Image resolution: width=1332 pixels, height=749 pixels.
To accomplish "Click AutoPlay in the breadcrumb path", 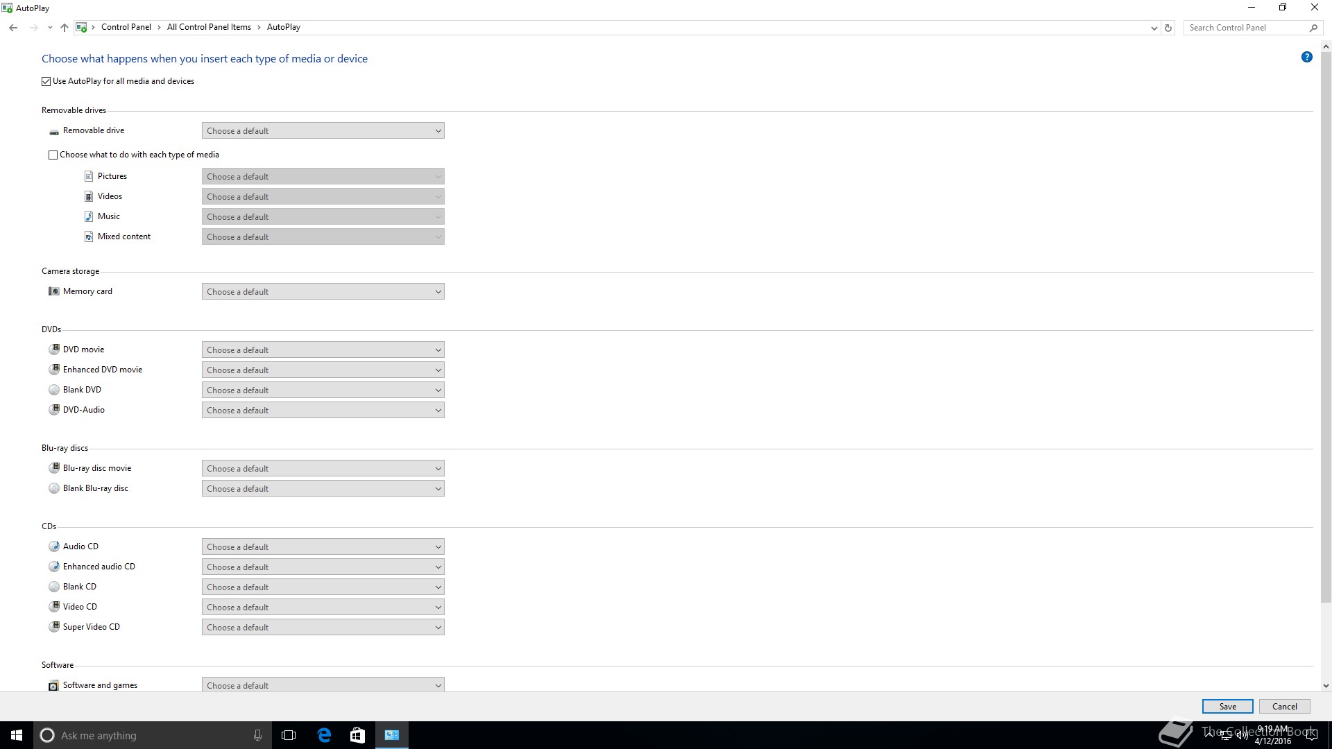I will 284,27.
